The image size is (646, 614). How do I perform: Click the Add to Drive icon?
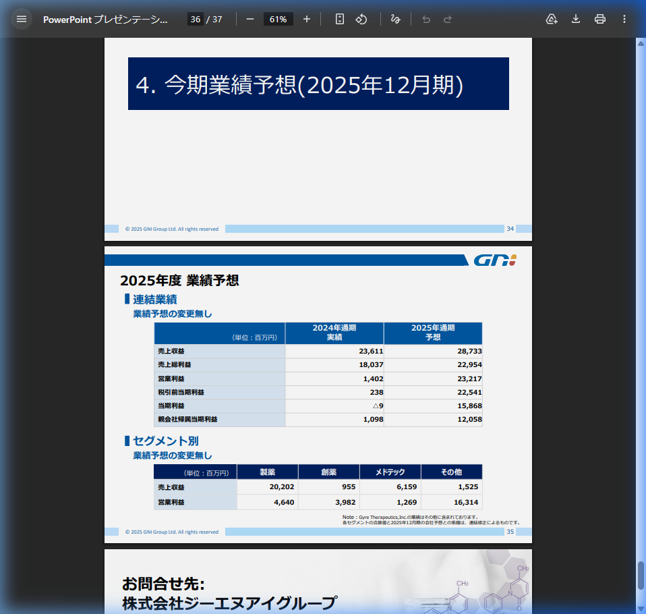click(552, 19)
